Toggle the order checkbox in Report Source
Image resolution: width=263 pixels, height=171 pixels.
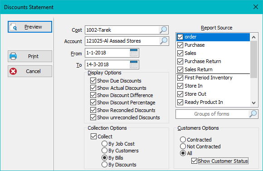tap(180, 37)
